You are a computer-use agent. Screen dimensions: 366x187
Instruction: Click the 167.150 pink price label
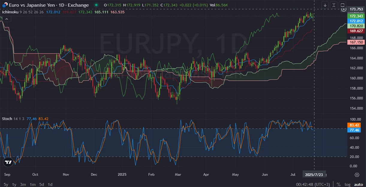pyautogui.click(x=356, y=42)
